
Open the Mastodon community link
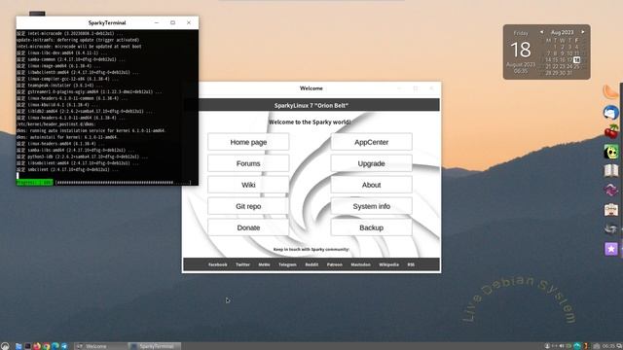(x=361, y=264)
